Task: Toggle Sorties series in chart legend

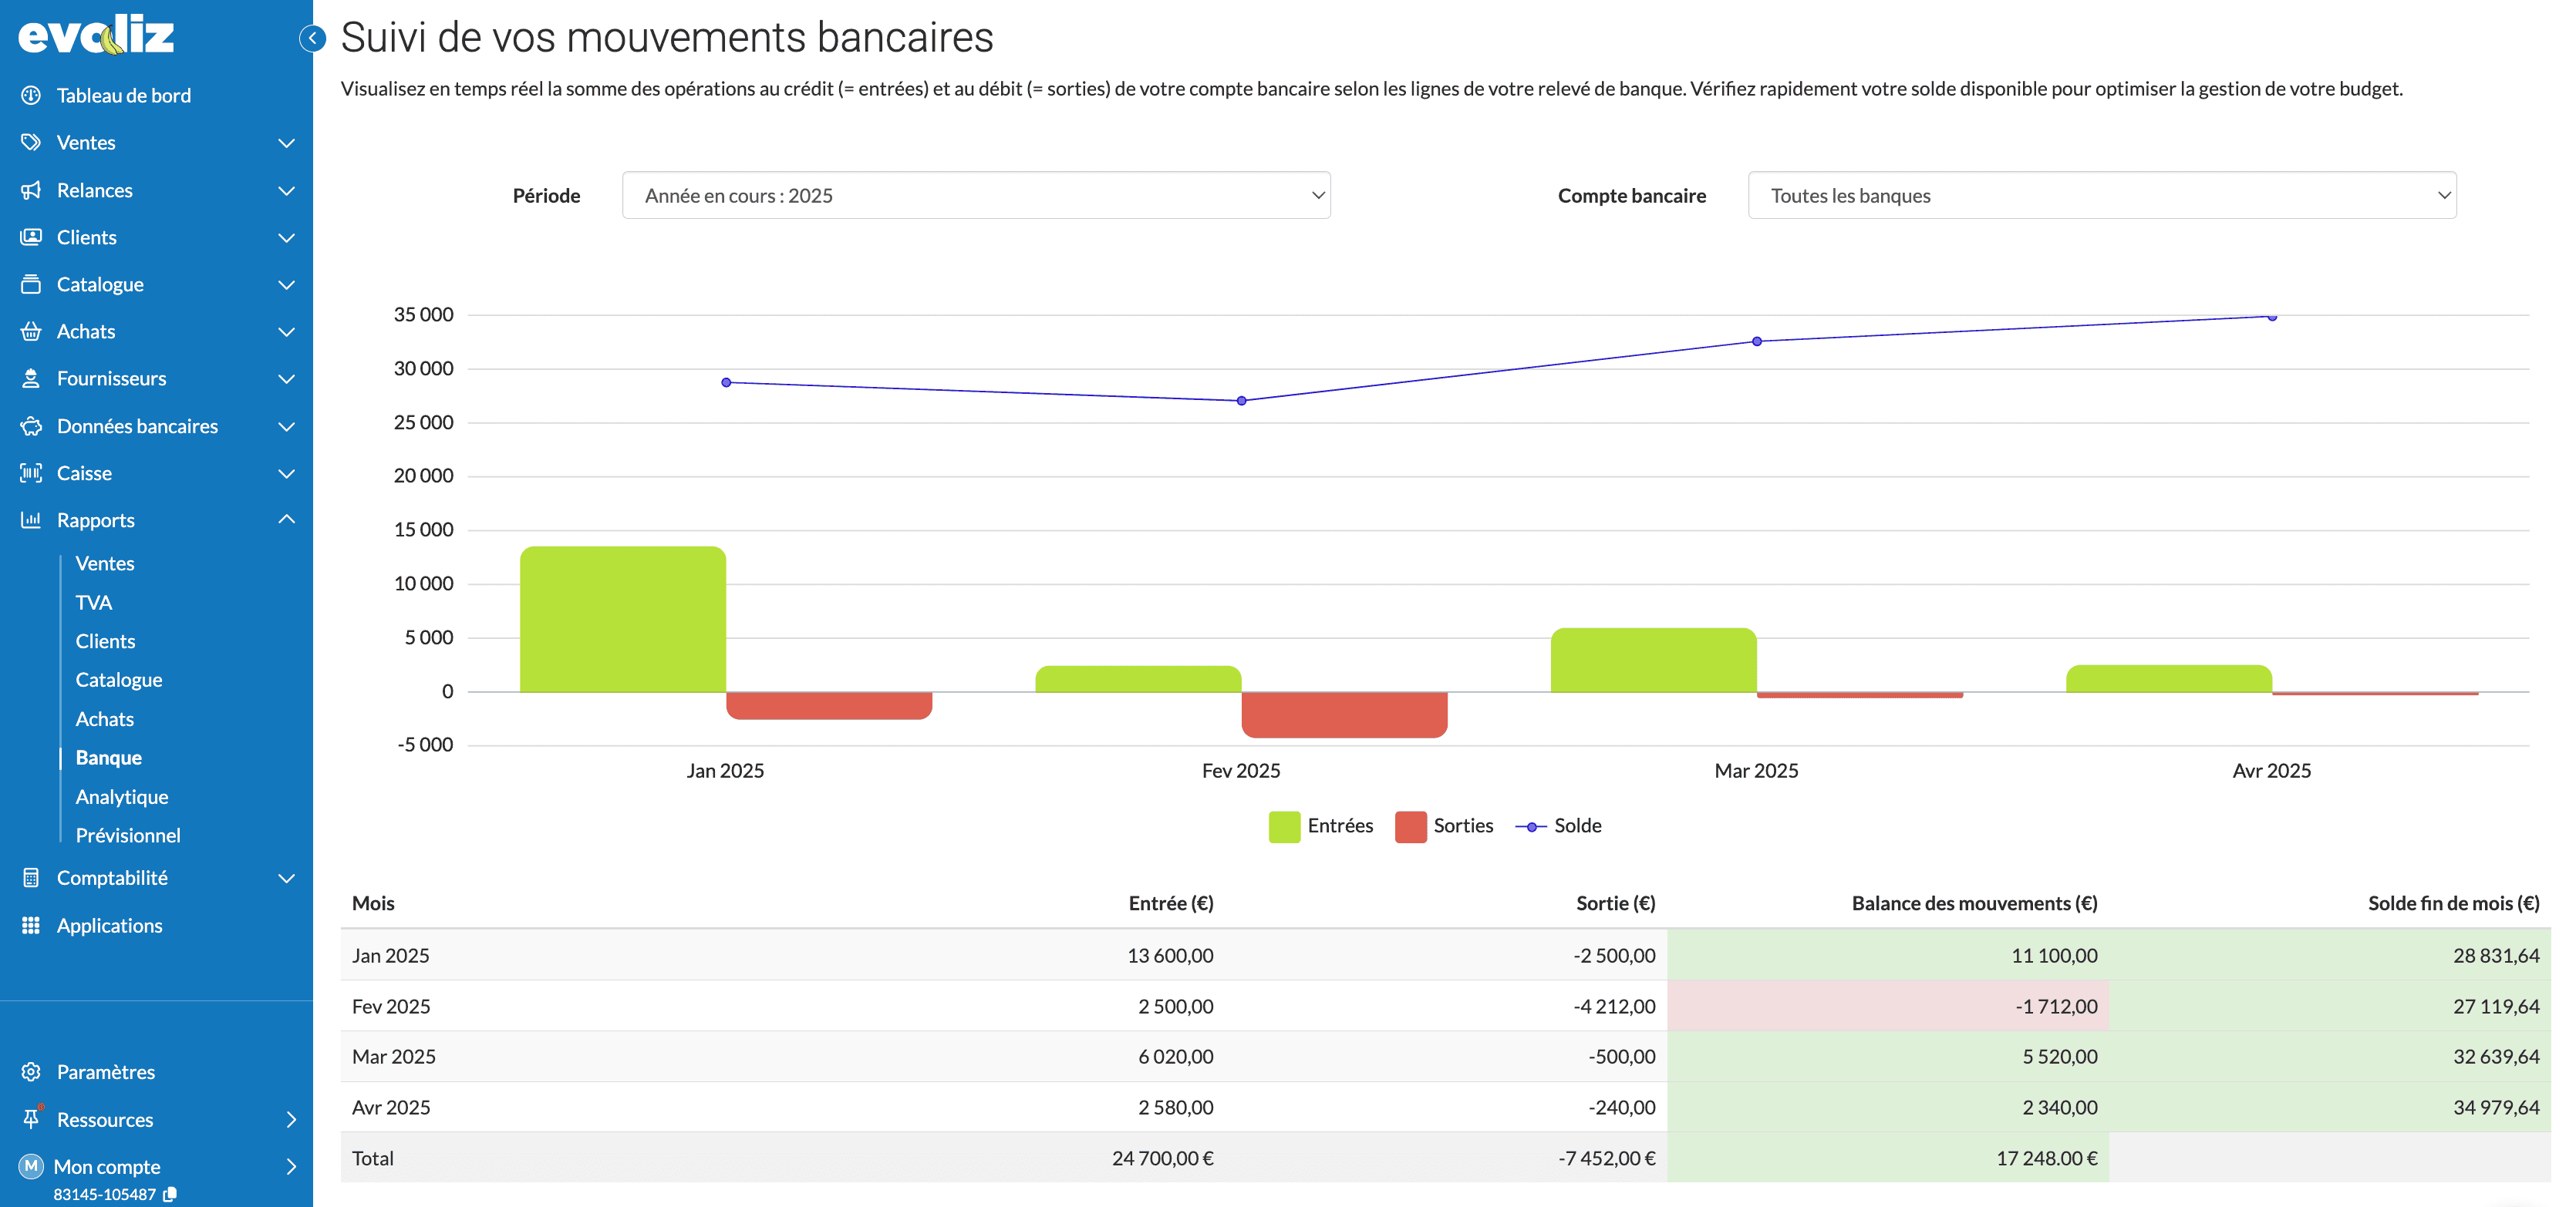Action: 1444,826
